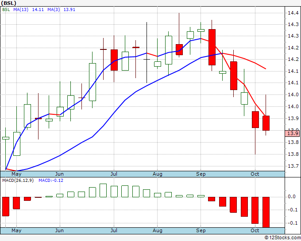Click the 0.0 label on MACD axis
The height and width of the screenshot is (241, 301).
click(x=291, y=197)
